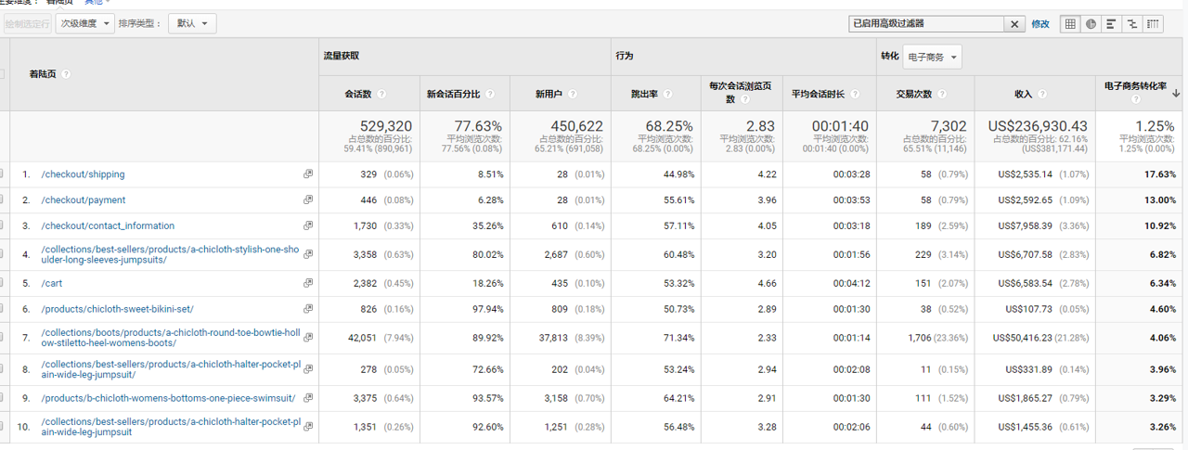Image resolution: width=1188 pixels, height=450 pixels.
Task: Open /checkout/shipping page in new window icon
Action: point(308,174)
